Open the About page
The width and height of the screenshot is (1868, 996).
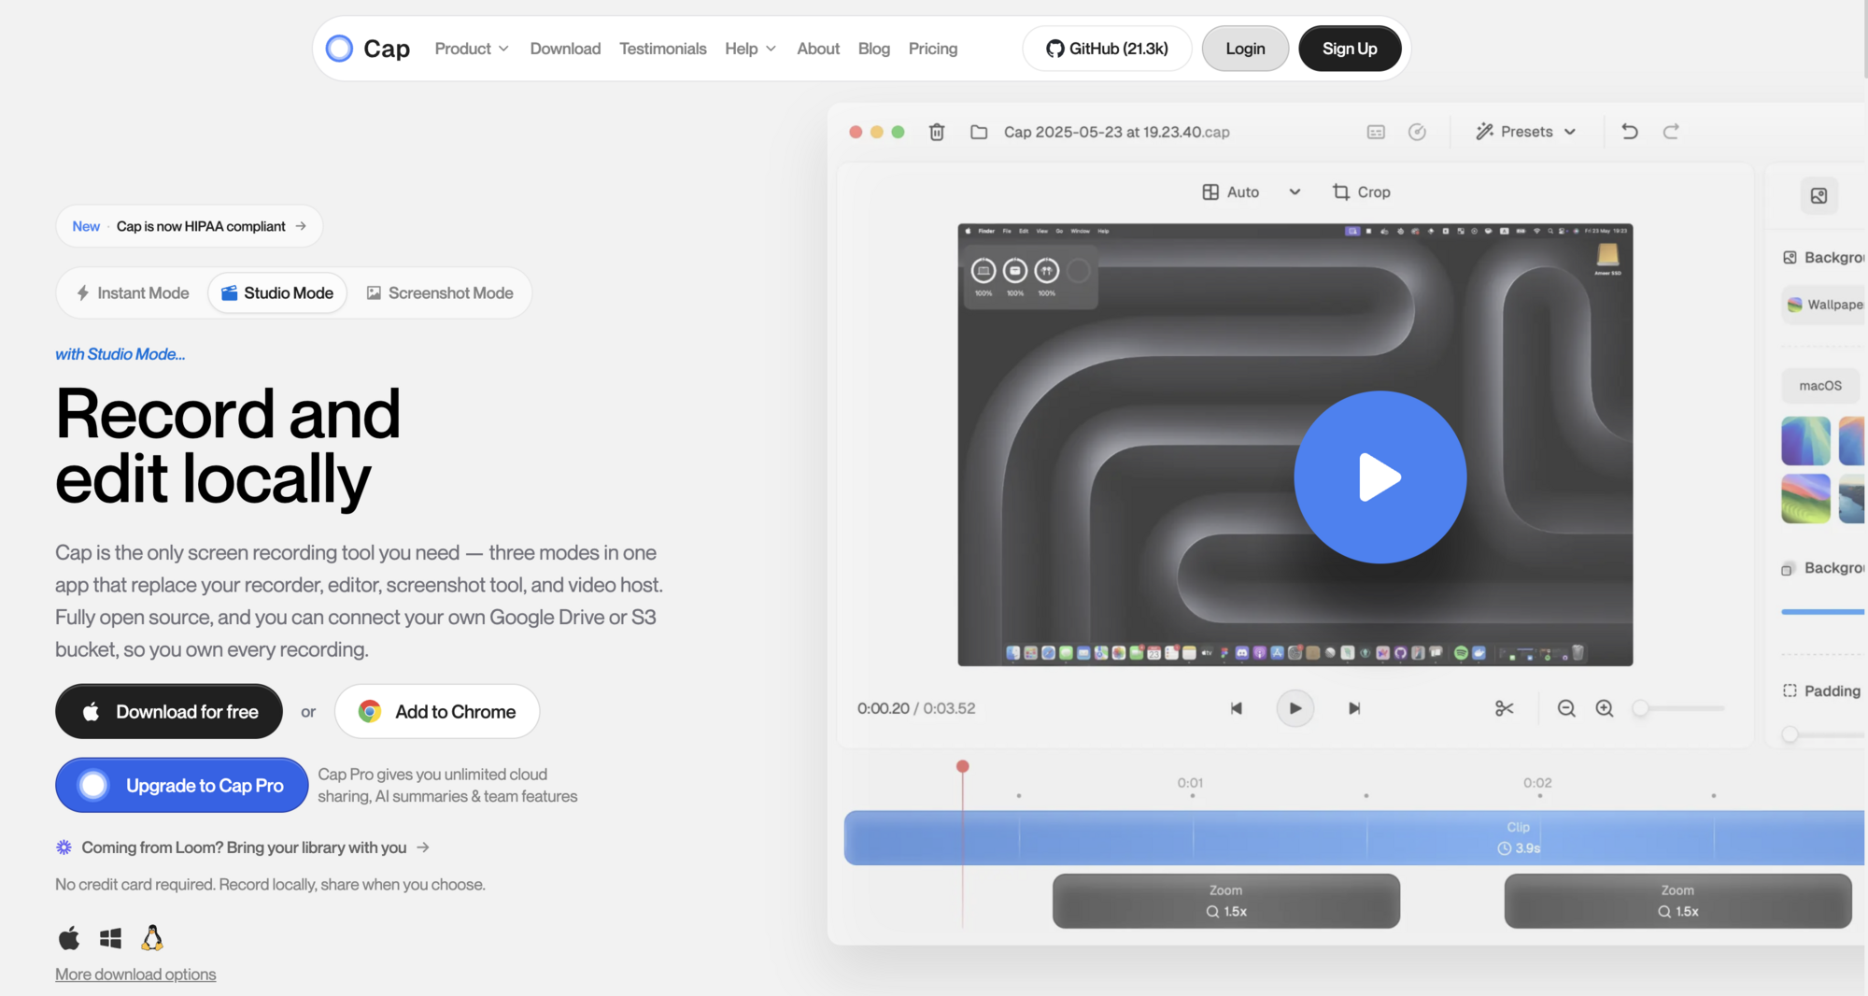tap(818, 49)
